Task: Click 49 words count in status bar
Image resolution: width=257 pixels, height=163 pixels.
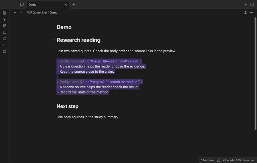Action: tap(228, 160)
